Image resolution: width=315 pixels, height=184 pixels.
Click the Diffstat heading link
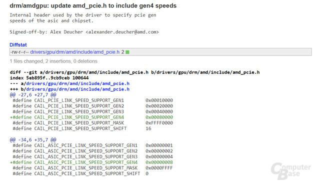[18, 45]
